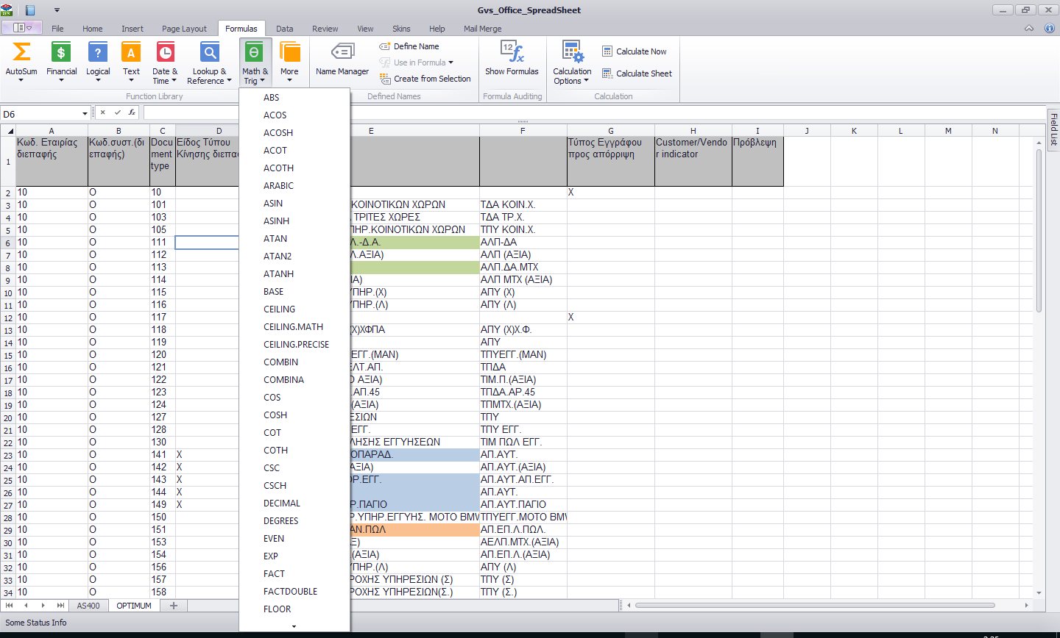This screenshot has height=638, width=1060.
Task: Switch to the Page Layout tab
Action: [x=184, y=29]
